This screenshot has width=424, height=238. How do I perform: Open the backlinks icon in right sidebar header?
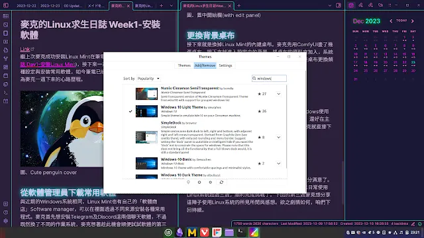[360, 5]
